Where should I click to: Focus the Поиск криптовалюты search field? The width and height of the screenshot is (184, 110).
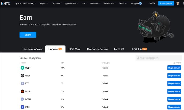[159, 58]
